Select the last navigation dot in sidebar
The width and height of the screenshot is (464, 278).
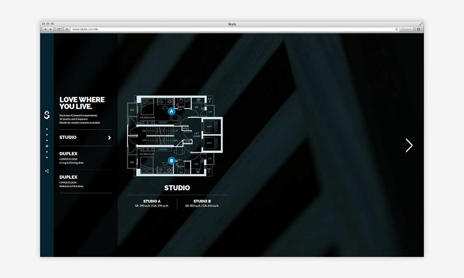pyautogui.click(x=47, y=156)
